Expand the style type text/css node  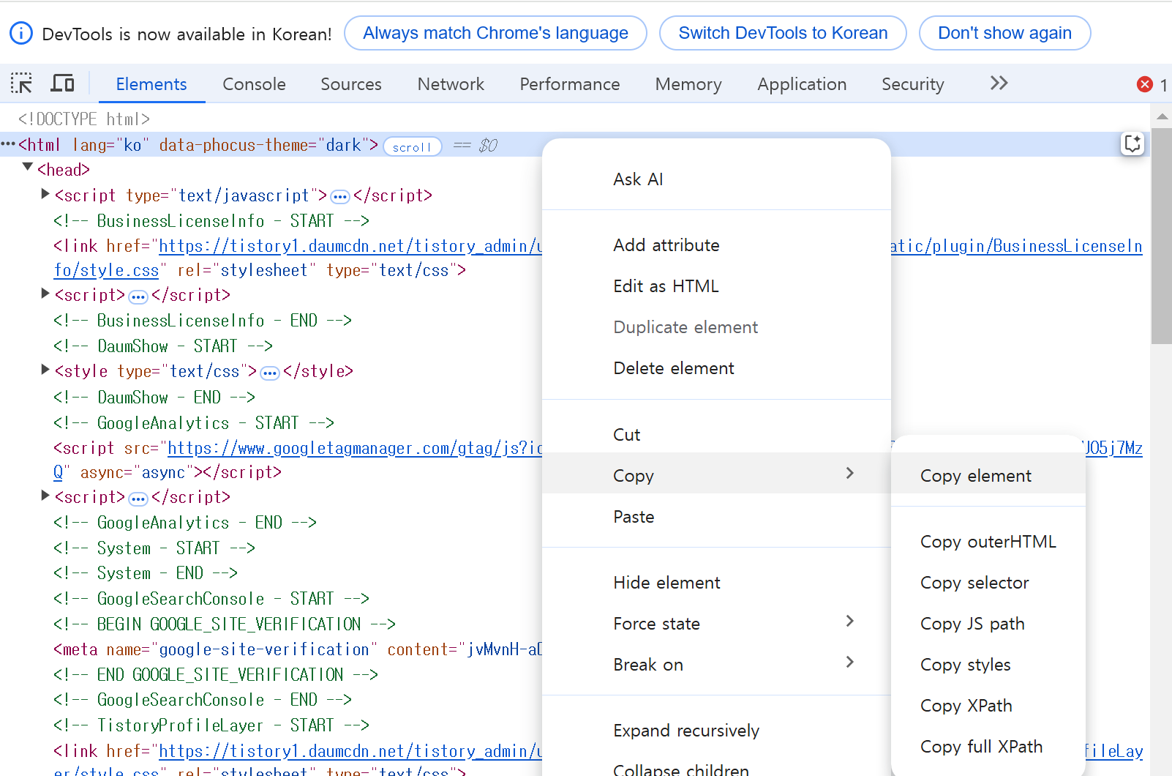click(45, 370)
